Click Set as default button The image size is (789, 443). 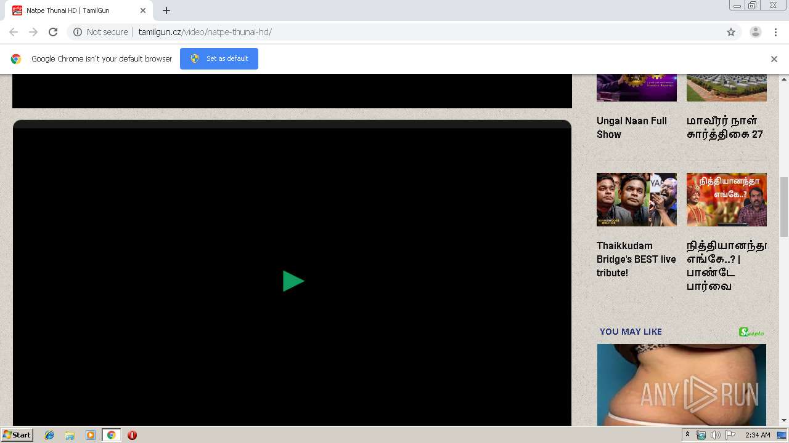pyautogui.click(x=219, y=59)
